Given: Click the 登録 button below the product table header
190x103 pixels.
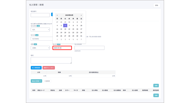Looking at the screenshot, I should [156, 95].
